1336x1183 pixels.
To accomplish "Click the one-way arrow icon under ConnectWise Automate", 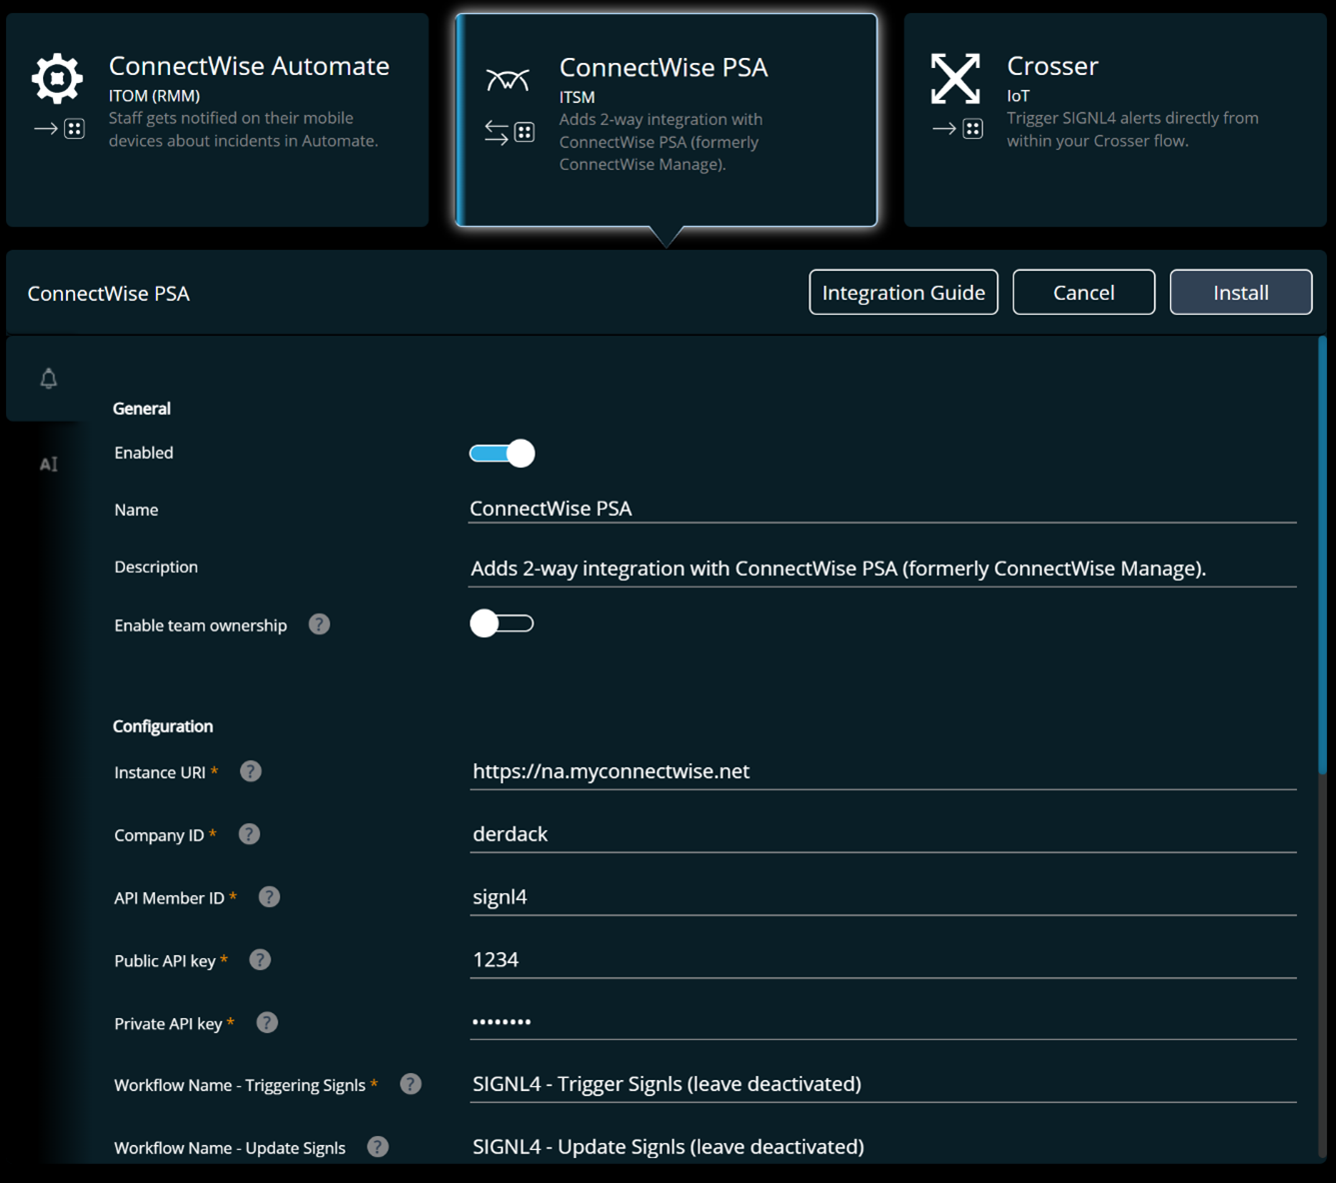I will click(60, 129).
